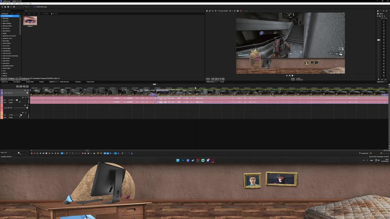The image size is (390, 219).
Task: Stop playback in the preview window
Action: pyautogui.click(x=292, y=75)
